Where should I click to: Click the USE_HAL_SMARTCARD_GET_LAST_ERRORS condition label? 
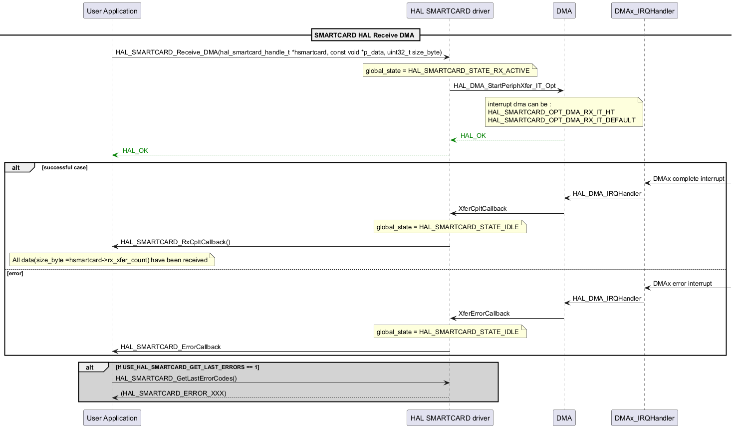tap(187, 368)
